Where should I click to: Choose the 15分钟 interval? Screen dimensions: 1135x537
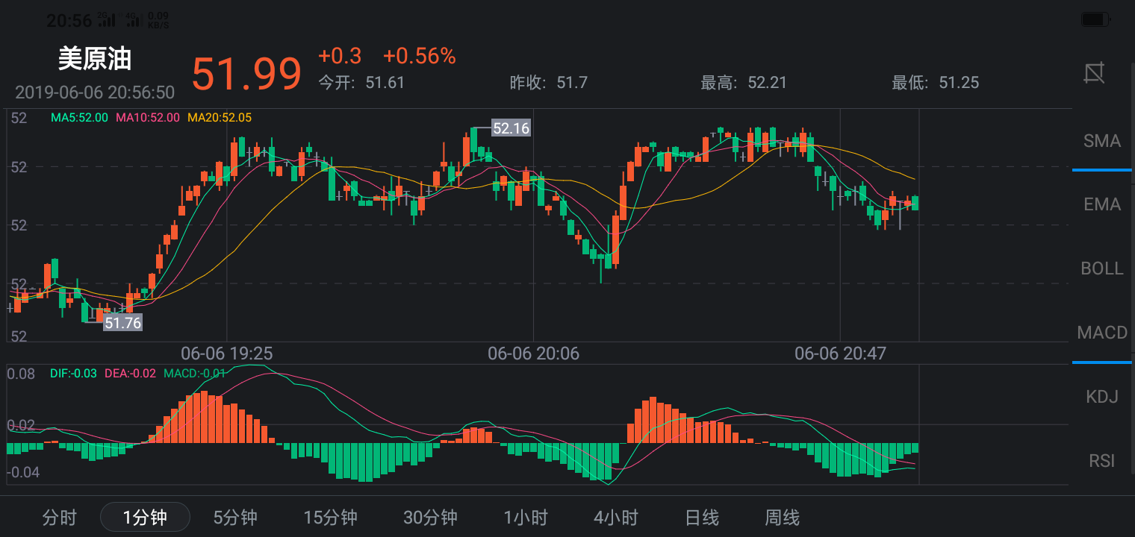pos(330,517)
